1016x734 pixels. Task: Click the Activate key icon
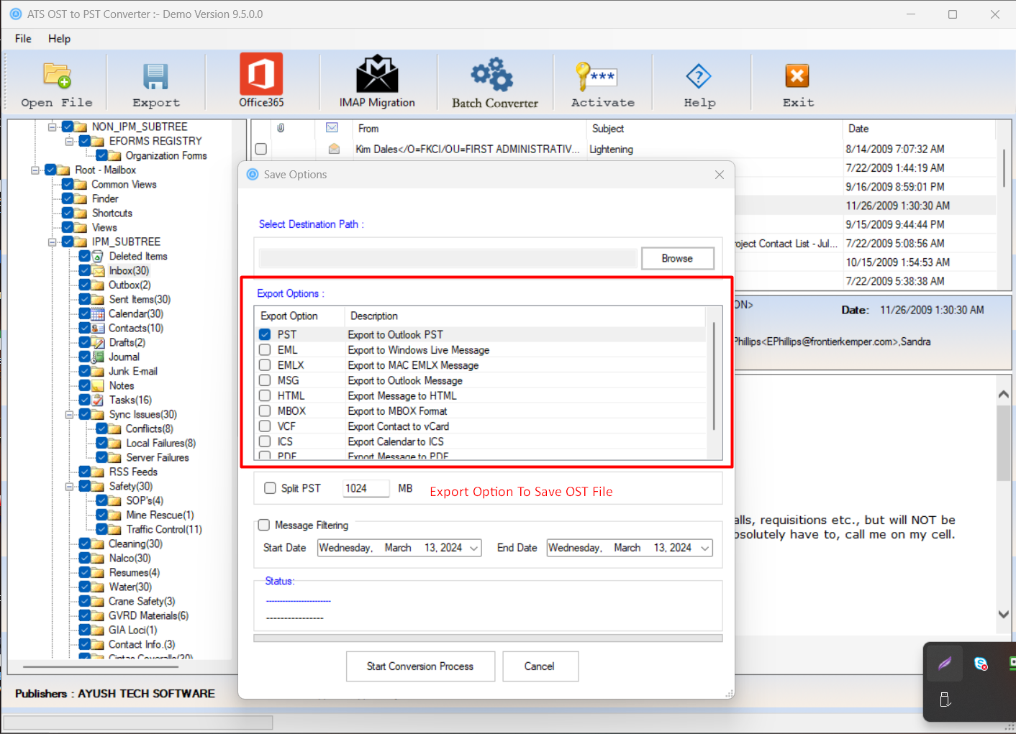597,76
